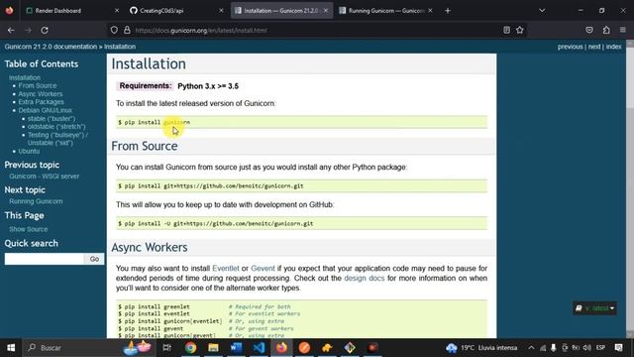The height and width of the screenshot is (357, 634).
Task: Jump to Ubuntu in the contents
Action: coord(29,151)
